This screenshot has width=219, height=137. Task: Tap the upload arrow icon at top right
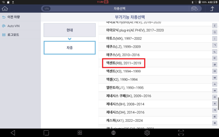tap(212, 9)
